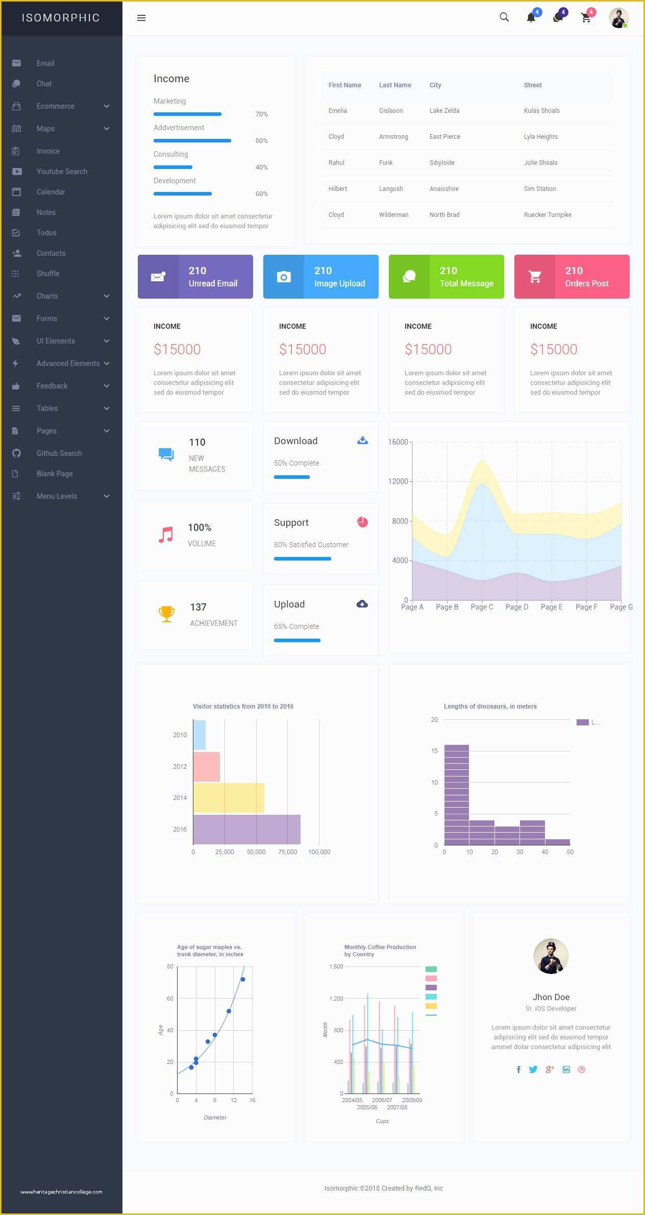Expand the Charts submenu chevron
The width and height of the screenshot is (645, 1215).
[x=107, y=296]
